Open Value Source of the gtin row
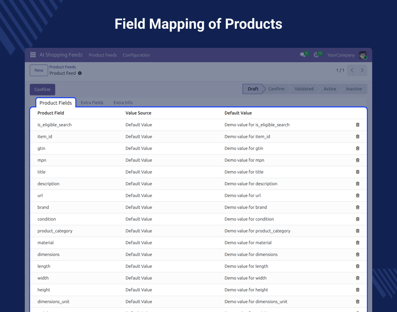Viewport: 397px width, 312px height. coord(139,148)
